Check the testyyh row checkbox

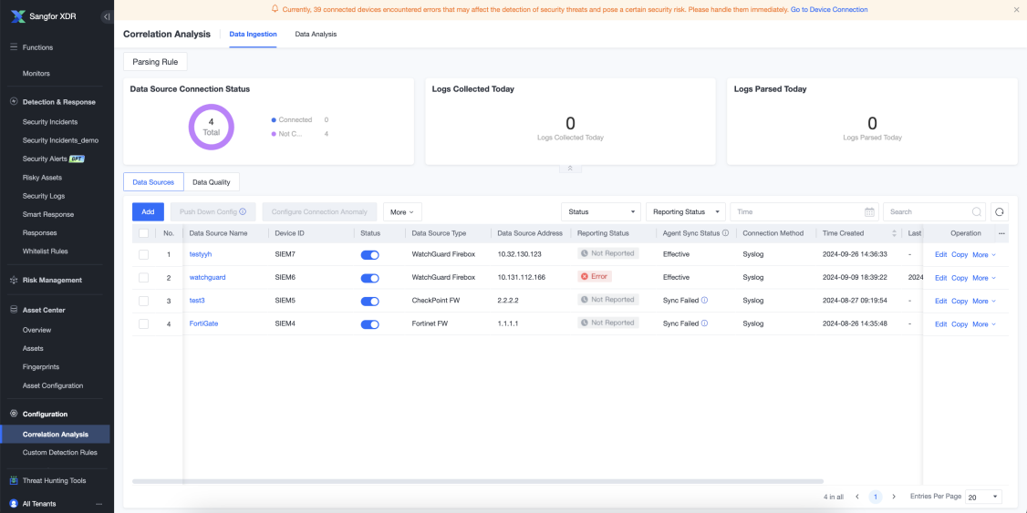pos(143,254)
